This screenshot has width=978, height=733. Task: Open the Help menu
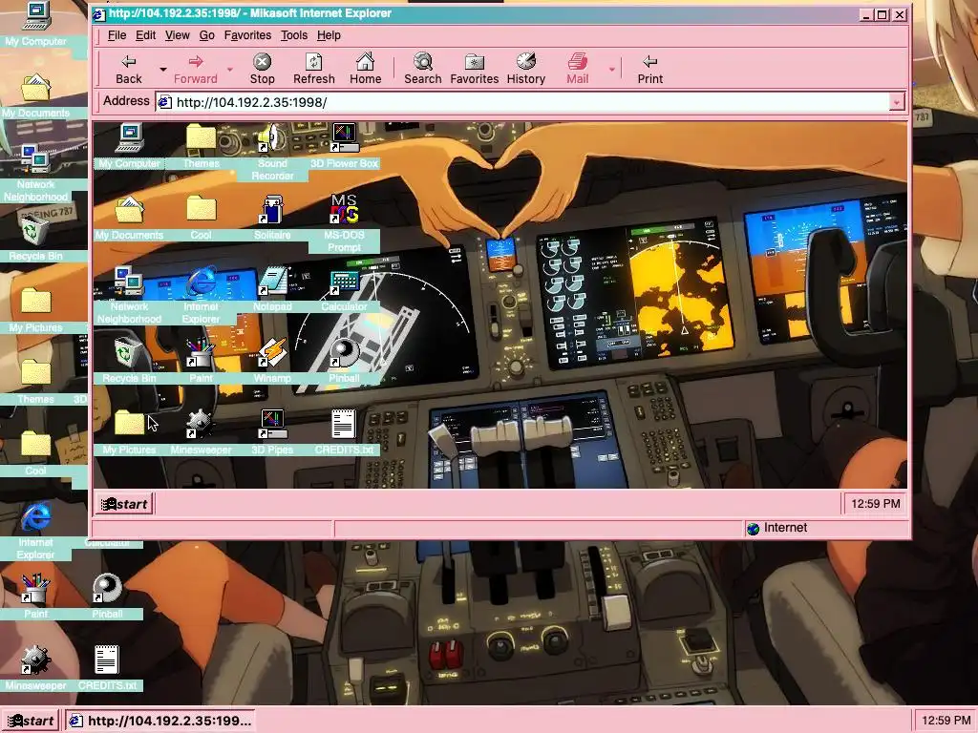(329, 35)
